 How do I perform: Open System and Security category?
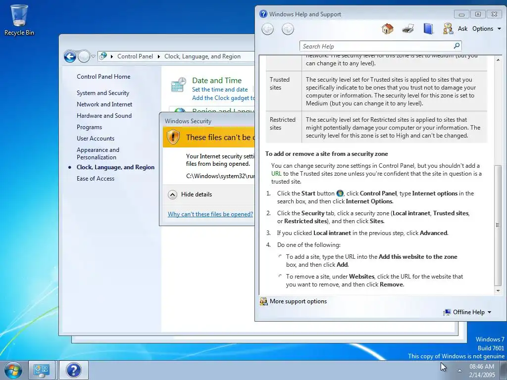tap(103, 93)
